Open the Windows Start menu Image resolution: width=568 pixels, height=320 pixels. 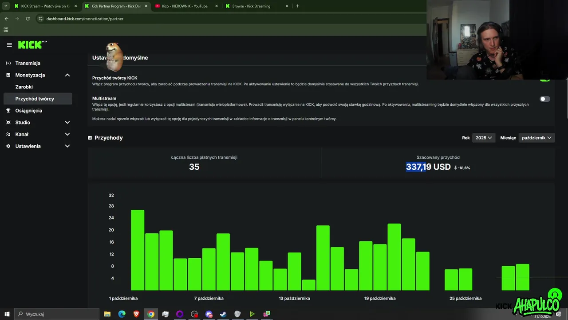click(7, 314)
